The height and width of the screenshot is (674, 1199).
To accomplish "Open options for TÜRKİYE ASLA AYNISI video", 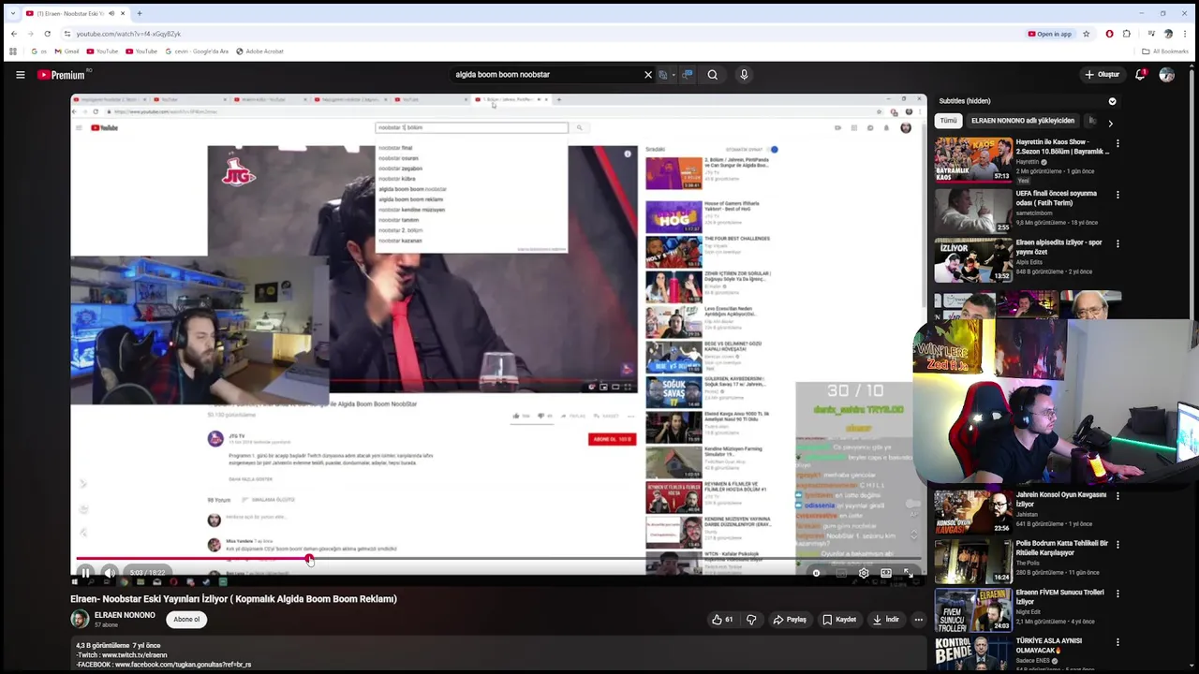I will [1118, 642].
